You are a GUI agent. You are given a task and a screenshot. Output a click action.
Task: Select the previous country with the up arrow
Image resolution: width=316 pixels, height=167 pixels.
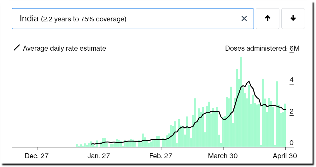tap(267, 19)
